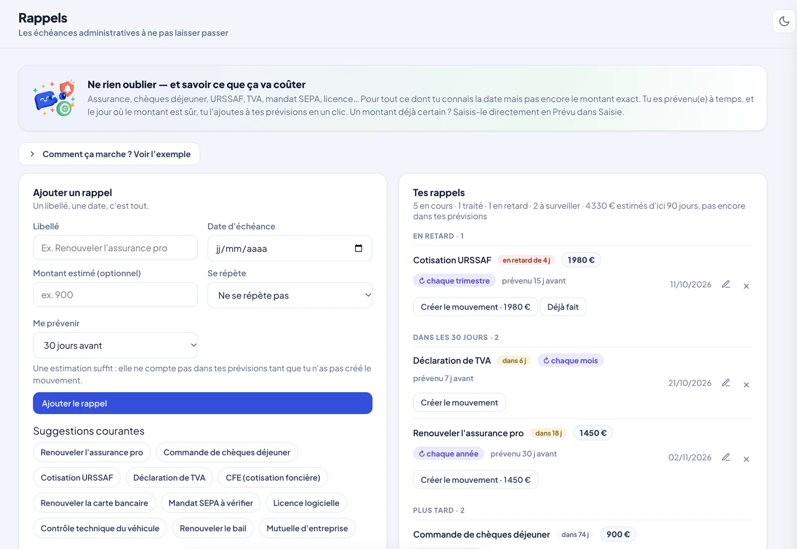
Task: Focus the Libellé input field
Action: tap(116, 248)
